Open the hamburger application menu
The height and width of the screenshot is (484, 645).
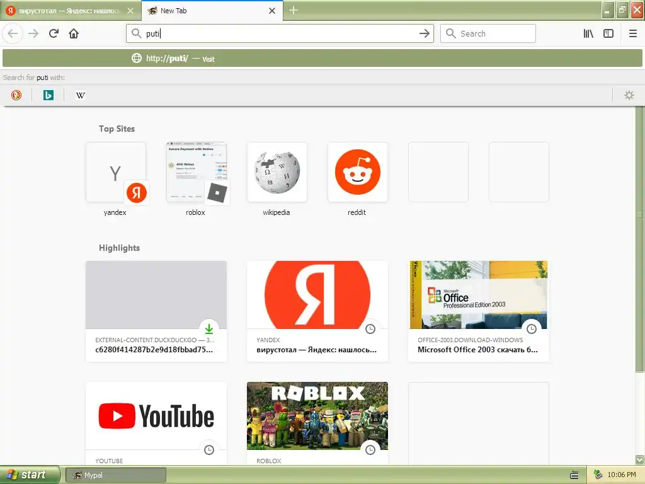tap(632, 33)
